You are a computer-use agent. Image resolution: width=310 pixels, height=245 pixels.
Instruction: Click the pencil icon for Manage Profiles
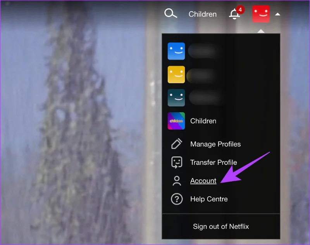177,144
